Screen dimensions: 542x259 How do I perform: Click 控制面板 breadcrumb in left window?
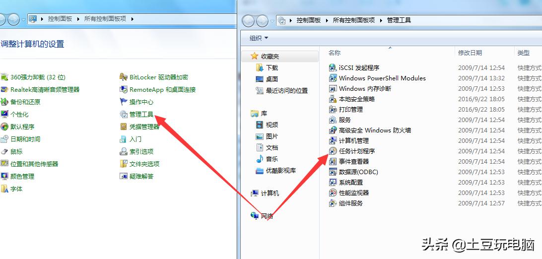tap(60, 19)
